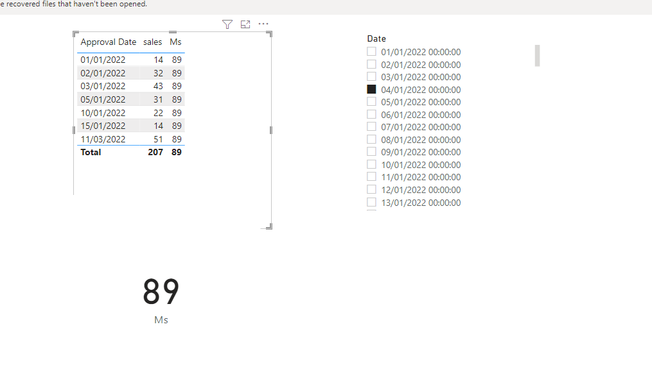Image resolution: width=652 pixels, height=372 pixels.
Task: Click the table's top-center resize handle
Action: coord(173,32)
